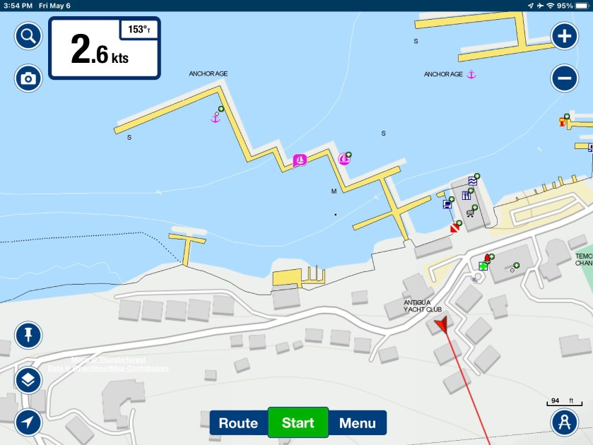Tap the pink sailboat marker on dock
593x445 pixels.
tap(300, 160)
